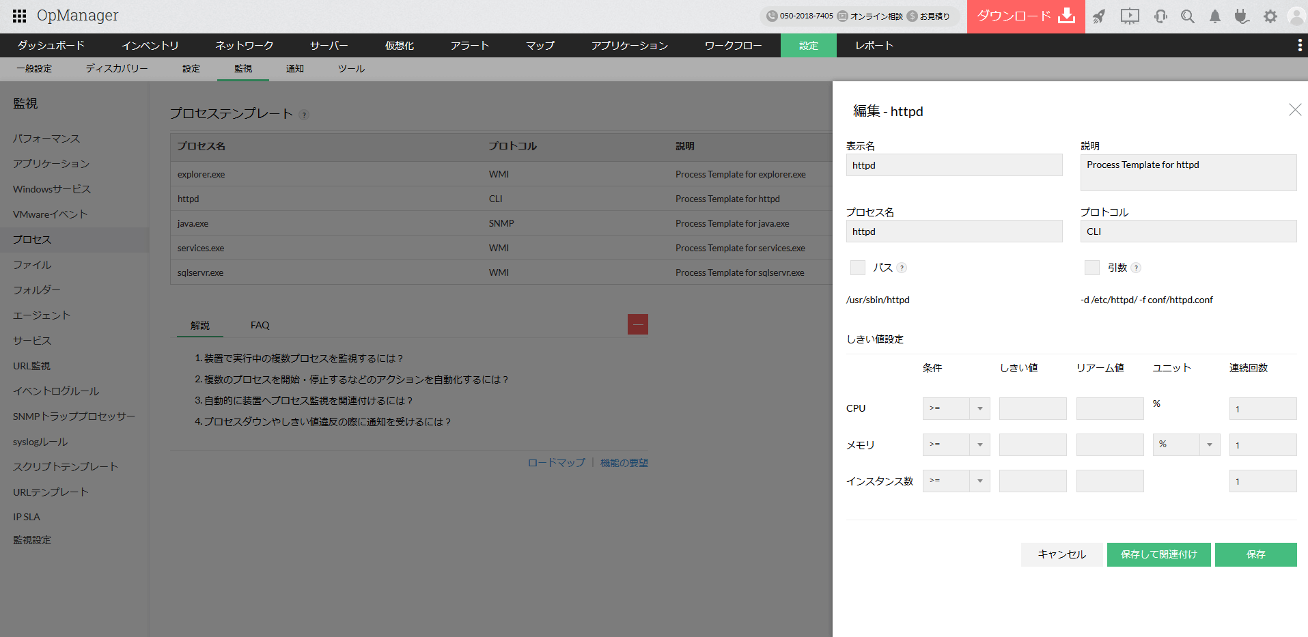Click the インスタンス数 連続回数 field
The width and height of the screenshot is (1308, 637).
pos(1263,481)
